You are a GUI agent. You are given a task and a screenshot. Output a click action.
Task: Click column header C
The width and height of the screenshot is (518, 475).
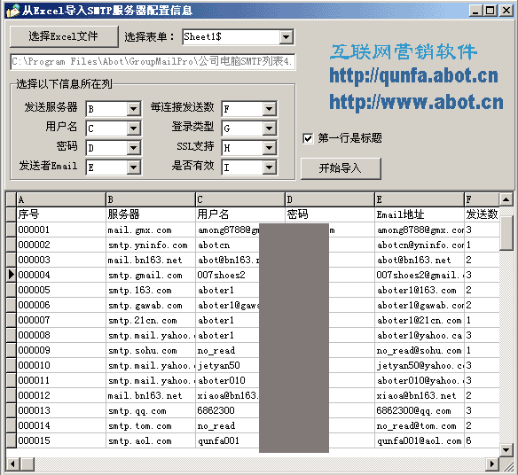(x=240, y=199)
